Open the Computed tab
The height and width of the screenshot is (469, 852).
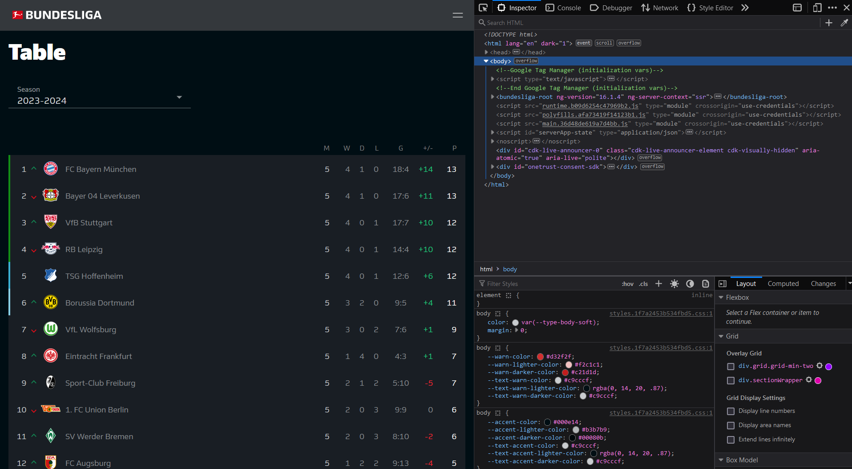[783, 284]
